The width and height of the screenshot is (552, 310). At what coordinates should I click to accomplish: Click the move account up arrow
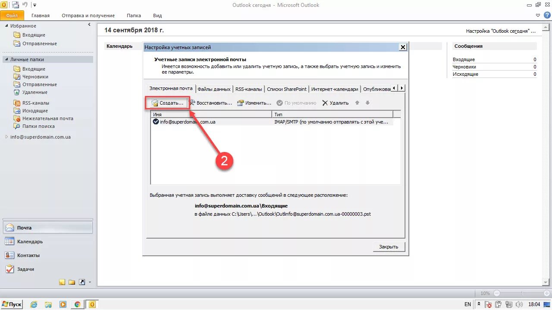point(357,103)
